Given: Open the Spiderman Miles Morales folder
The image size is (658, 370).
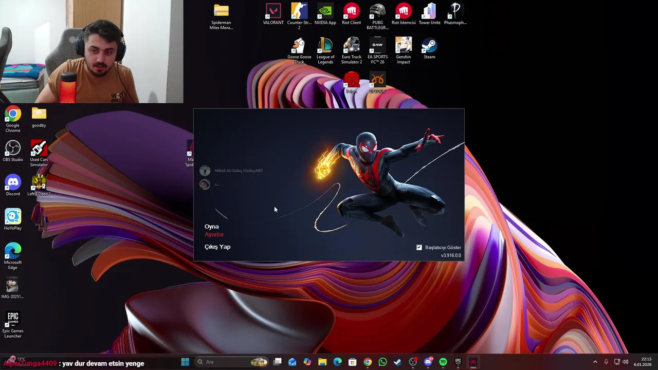Looking at the screenshot, I should pyautogui.click(x=221, y=16).
